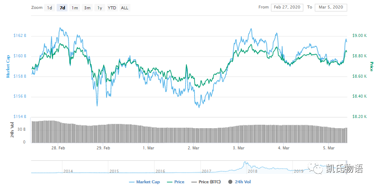Screen dimensions: 375x185
Task: Click the $8.60 K price label
Action: point(359,76)
